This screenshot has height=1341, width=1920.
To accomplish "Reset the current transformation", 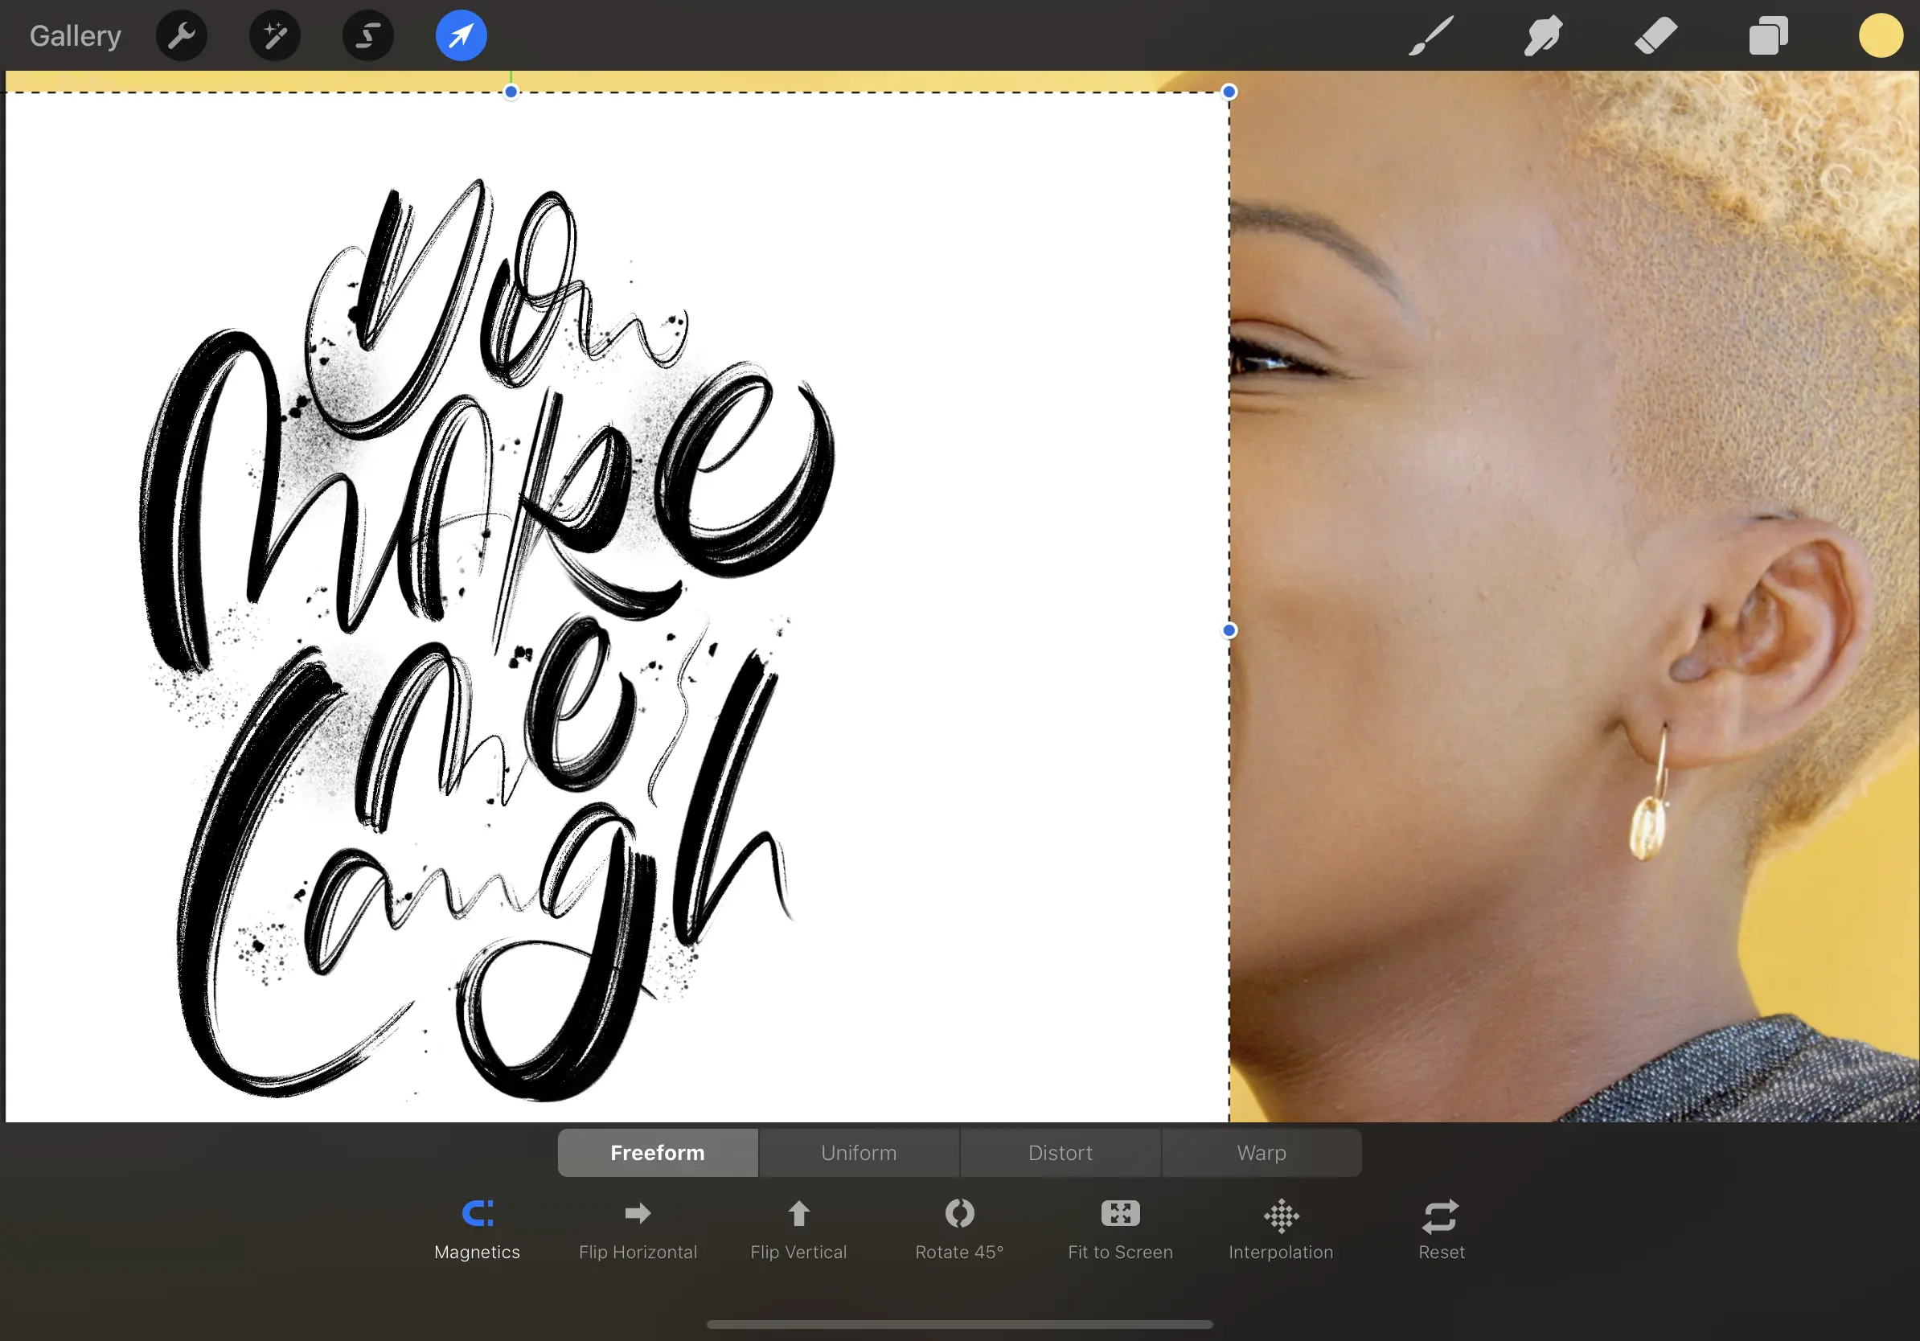I will [1440, 1226].
